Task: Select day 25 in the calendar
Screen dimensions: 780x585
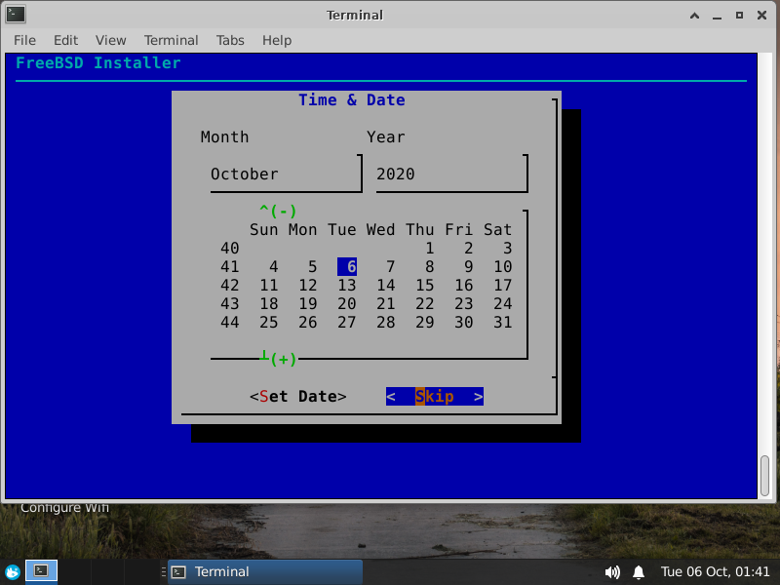Action: click(x=269, y=323)
